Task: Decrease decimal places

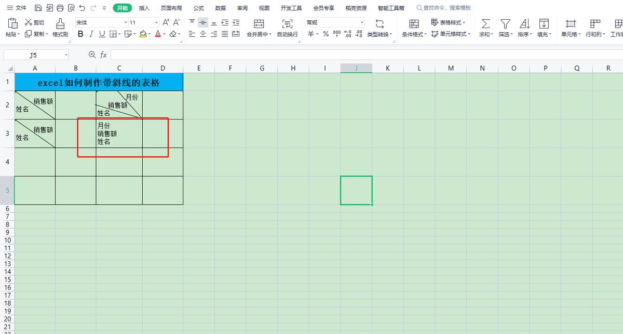Action: coord(358,34)
